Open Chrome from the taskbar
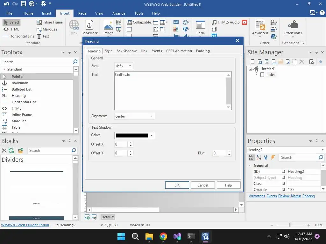Image resolution: width=326 pixels, height=244 pixels. (x=163, y=236)
